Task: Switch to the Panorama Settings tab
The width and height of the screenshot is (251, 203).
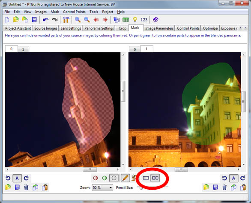Action: point(99,28)
